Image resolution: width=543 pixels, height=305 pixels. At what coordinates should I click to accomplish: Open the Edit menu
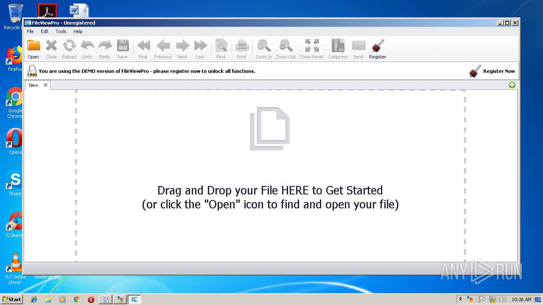(45, 31)
